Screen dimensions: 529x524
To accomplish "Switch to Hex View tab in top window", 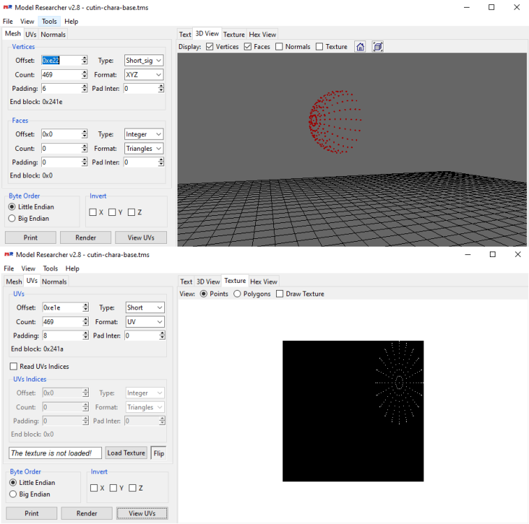I will pyautogui.click(x=263, y=34).
